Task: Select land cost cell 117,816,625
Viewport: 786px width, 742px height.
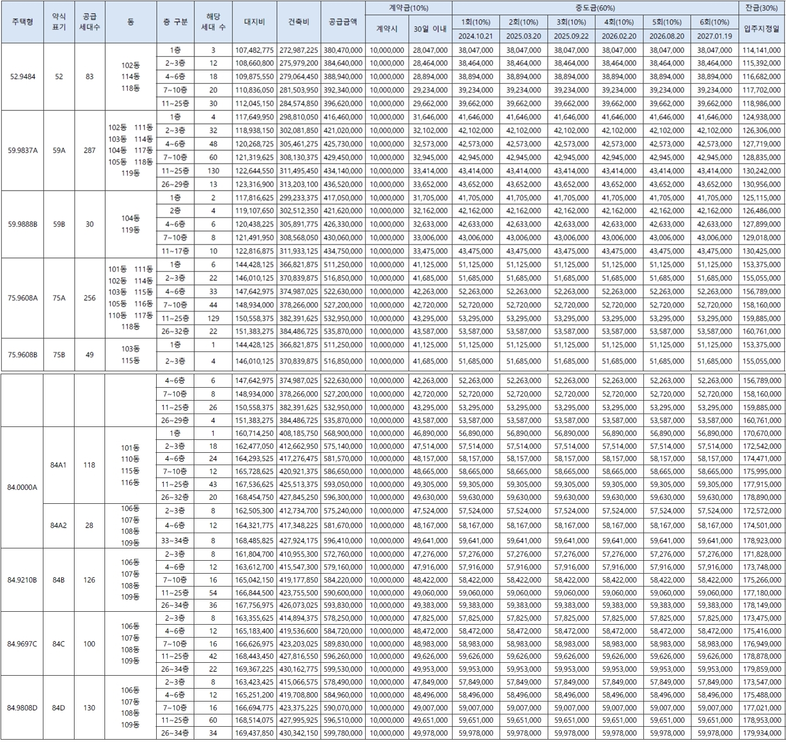Action: pos(254,198)
